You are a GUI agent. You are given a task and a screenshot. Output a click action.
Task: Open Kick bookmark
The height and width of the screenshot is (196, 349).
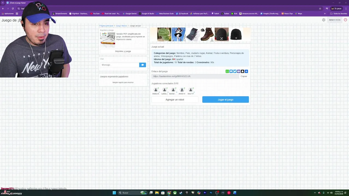click(234, 14)
